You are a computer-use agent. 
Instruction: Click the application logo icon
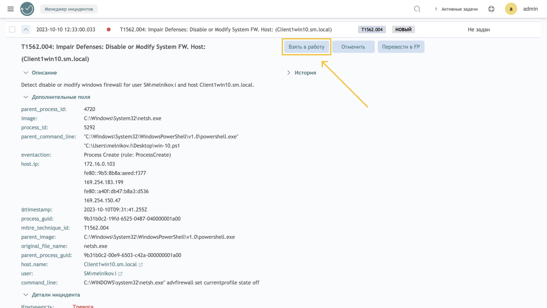tap(27, 9)
